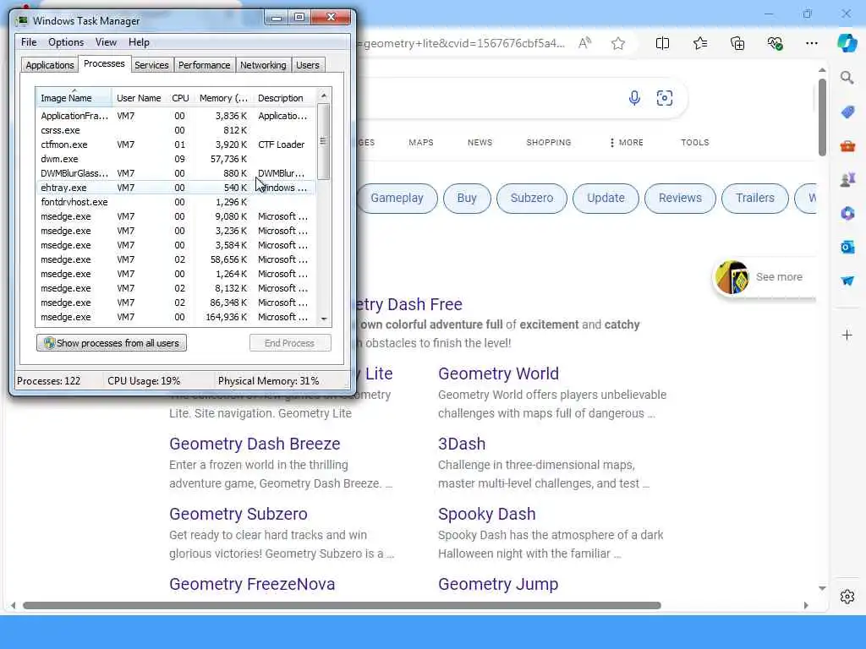Sort processes by User Name column
This screenshot has width=866, height=649.
(139, 98)
